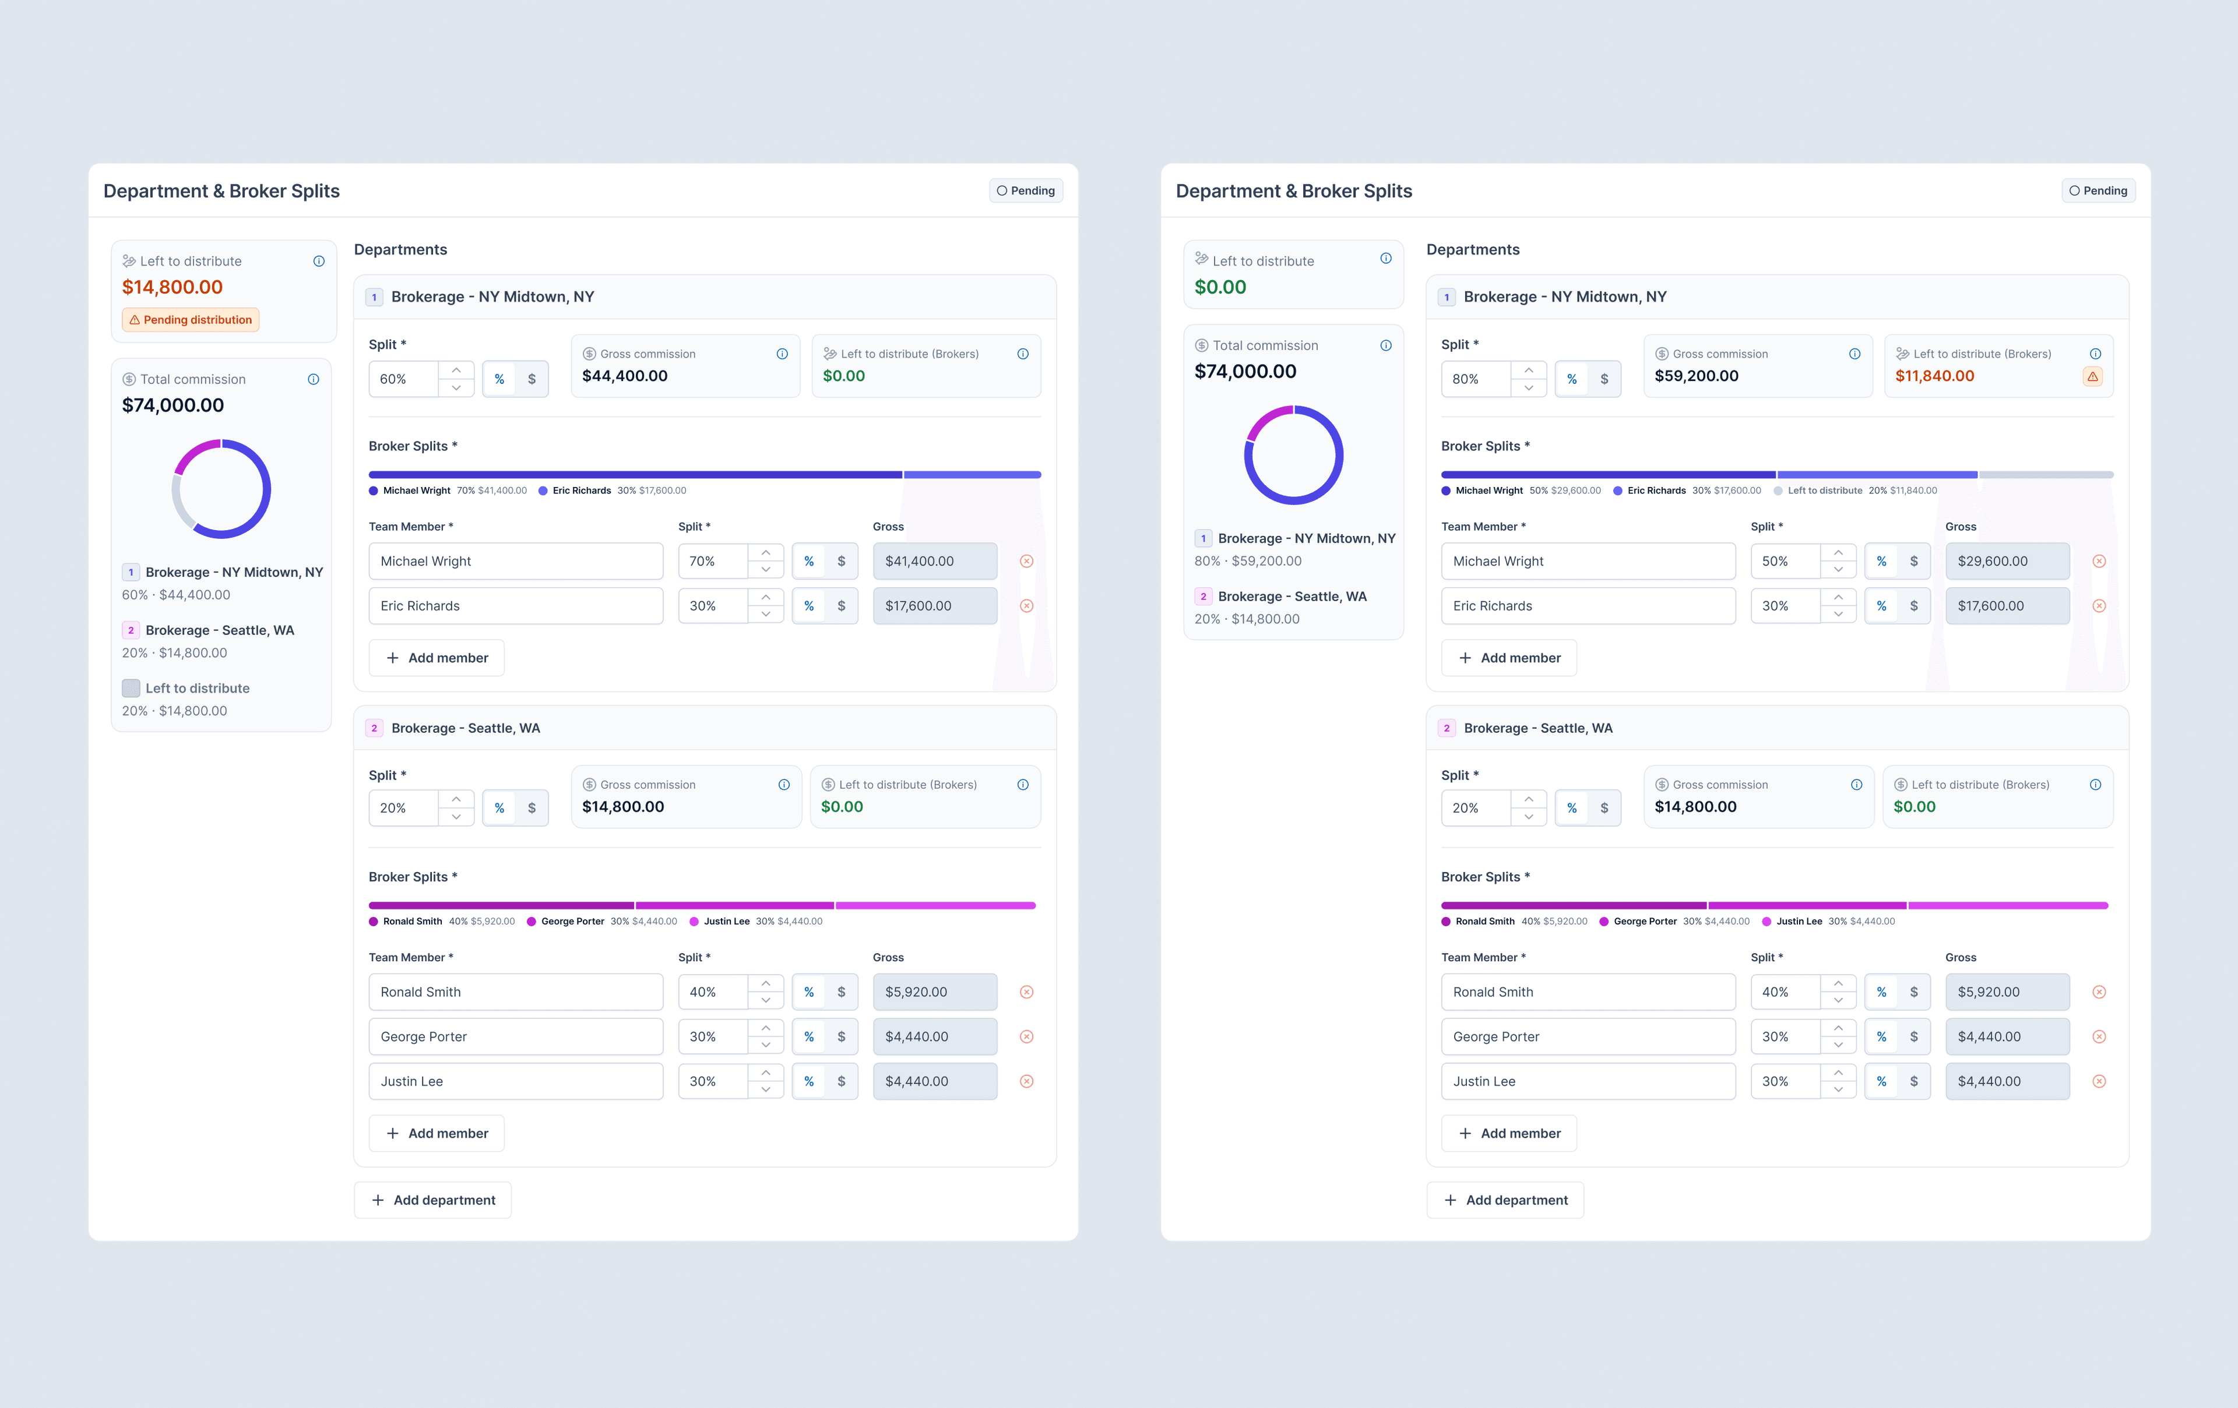
Task: Remove Eric Richards row in right panel
Action: coord(2099,606)
